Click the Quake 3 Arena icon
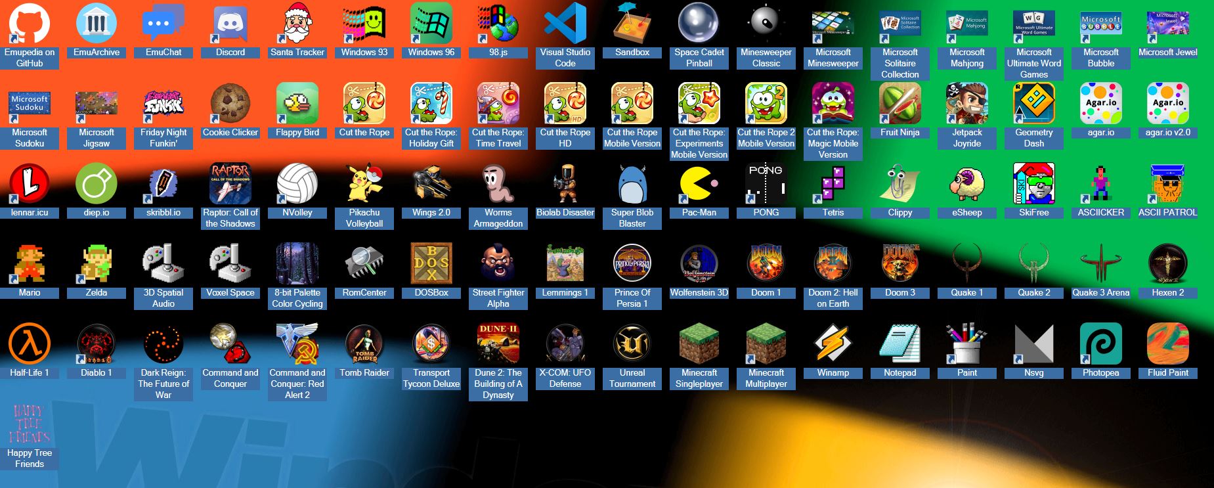 pos(1100,264)
